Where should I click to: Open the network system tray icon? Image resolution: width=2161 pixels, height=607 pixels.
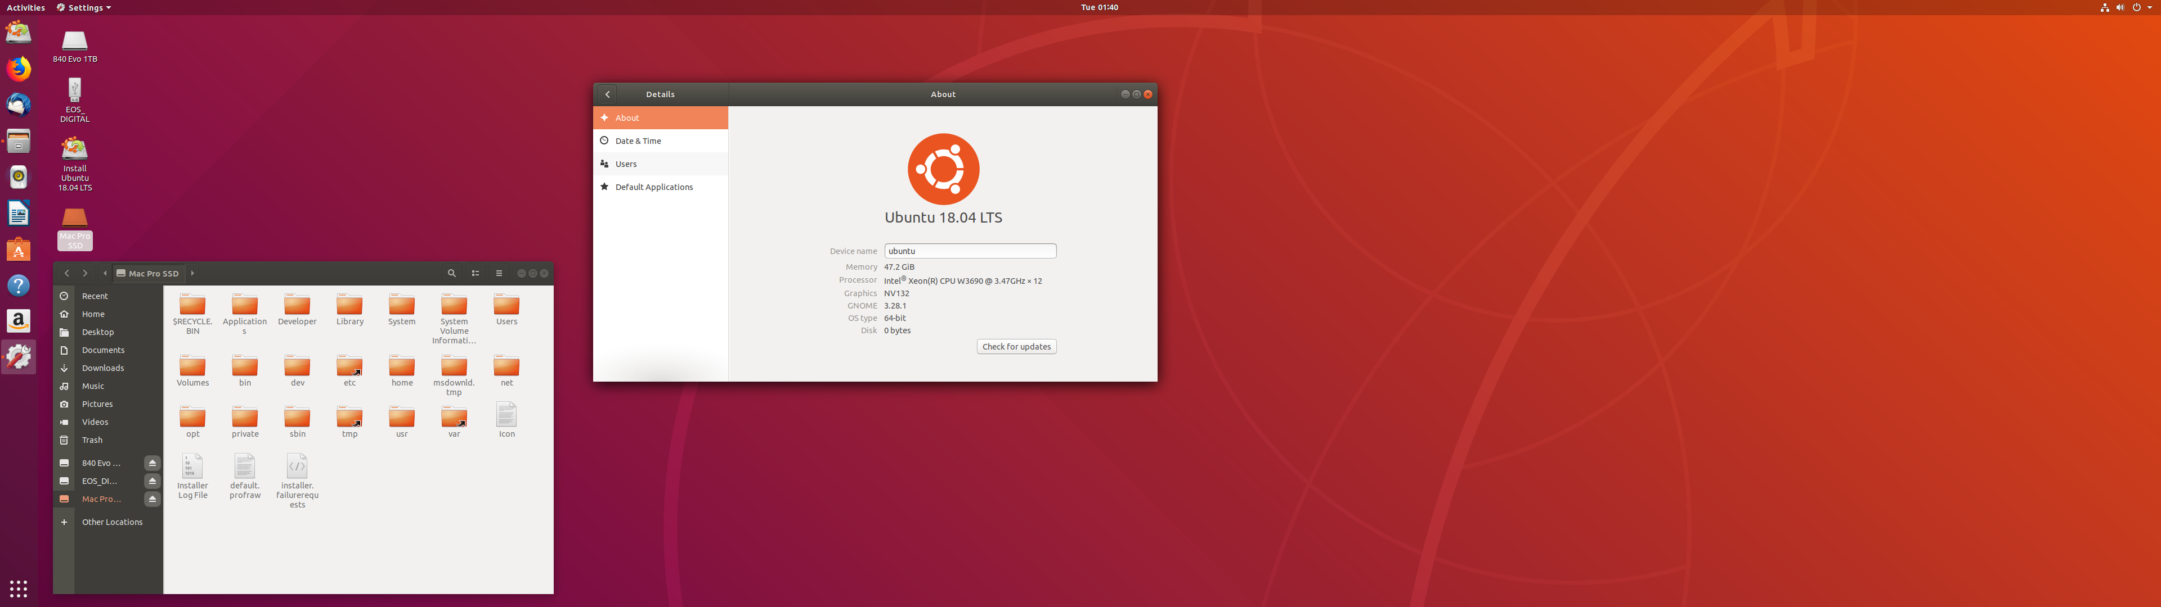2105,7
